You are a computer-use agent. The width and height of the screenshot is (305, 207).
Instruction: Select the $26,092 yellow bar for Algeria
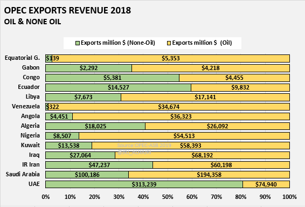point(218,126)
